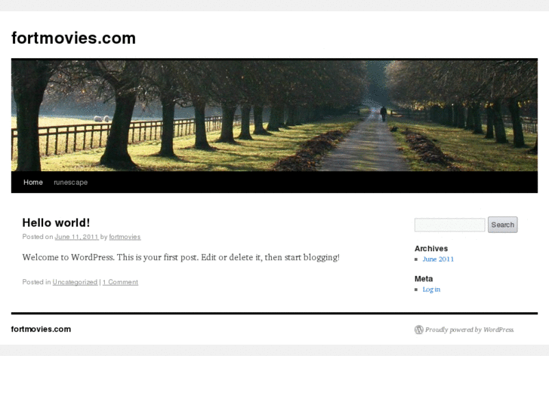Click Proudly powered by WordPress link
Viewport: 549px width, 411px height.
[469, 330]
